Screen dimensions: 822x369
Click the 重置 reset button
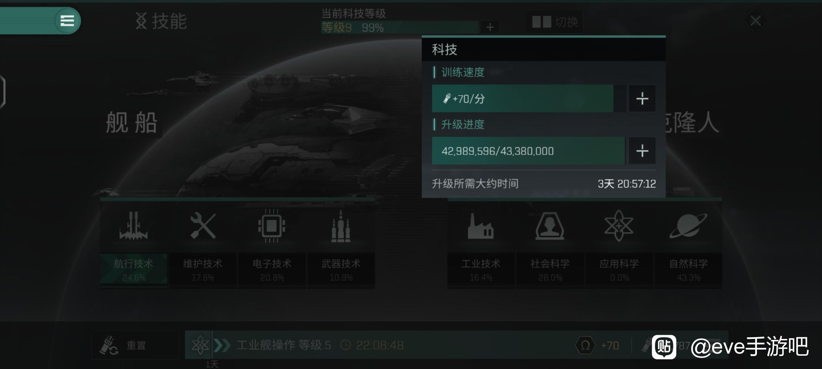pos(135,345)
